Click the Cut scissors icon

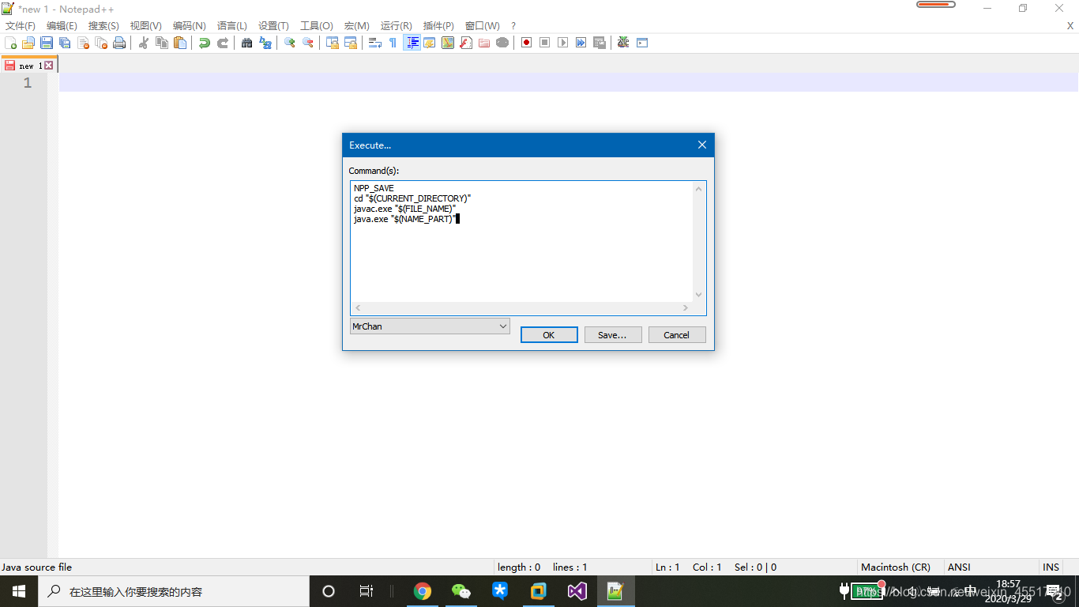click(144, 43)
